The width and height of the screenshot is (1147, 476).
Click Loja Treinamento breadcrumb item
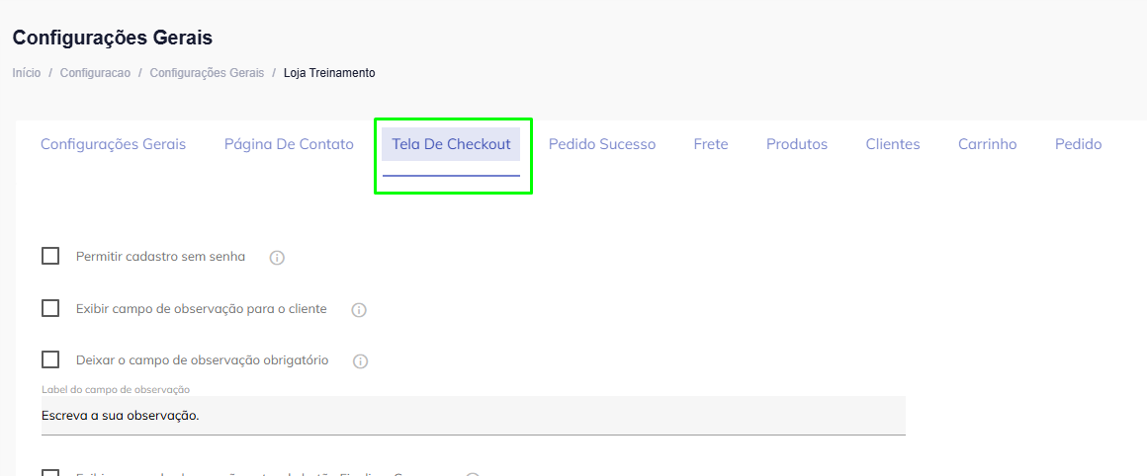[x=329, y=73]
